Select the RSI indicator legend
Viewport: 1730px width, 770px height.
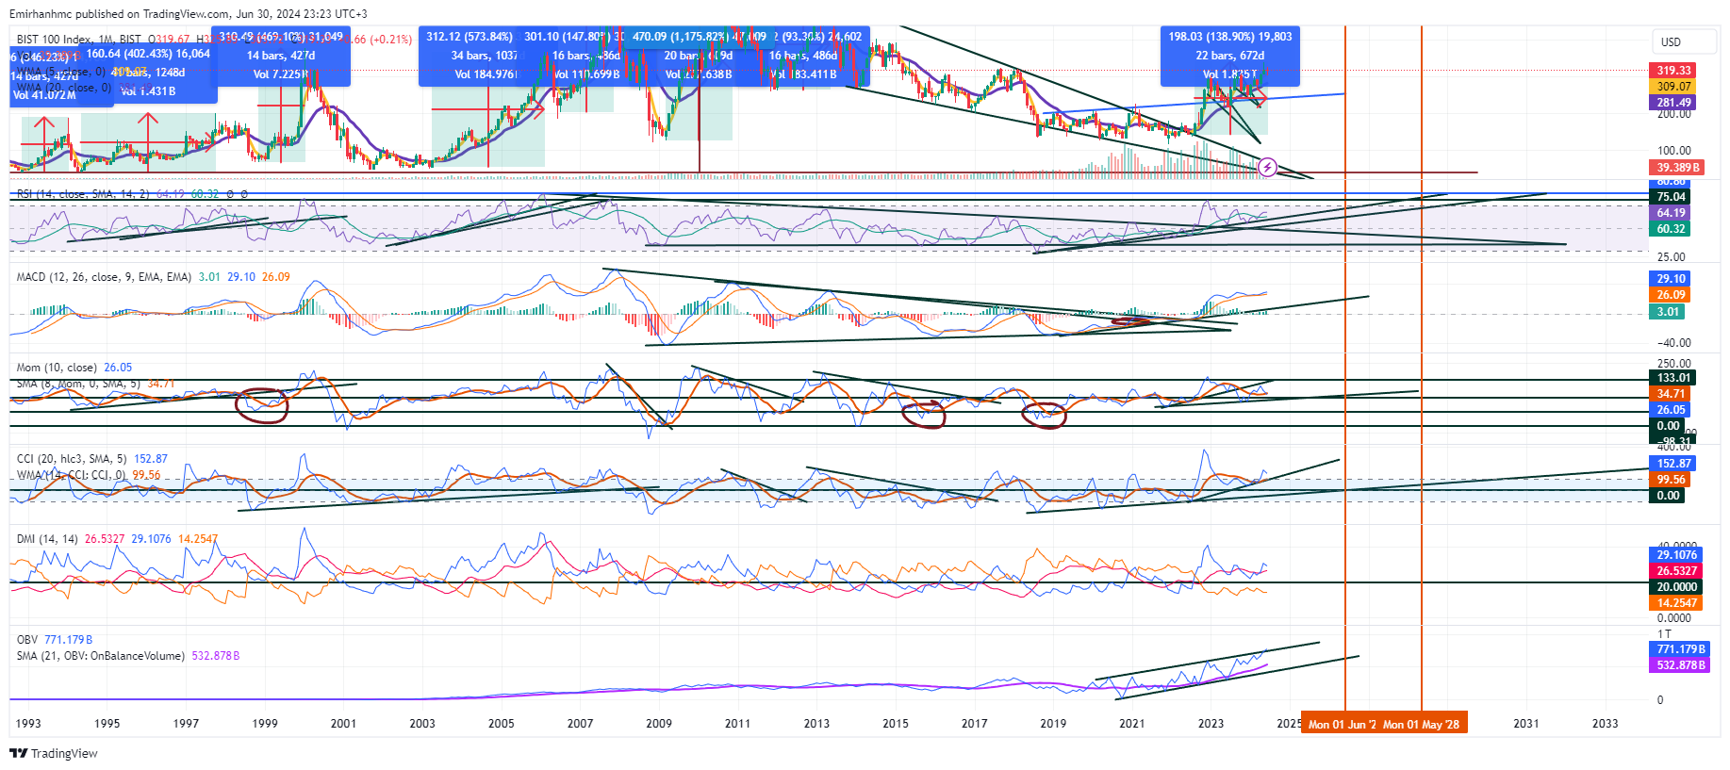tap(83, 194)
